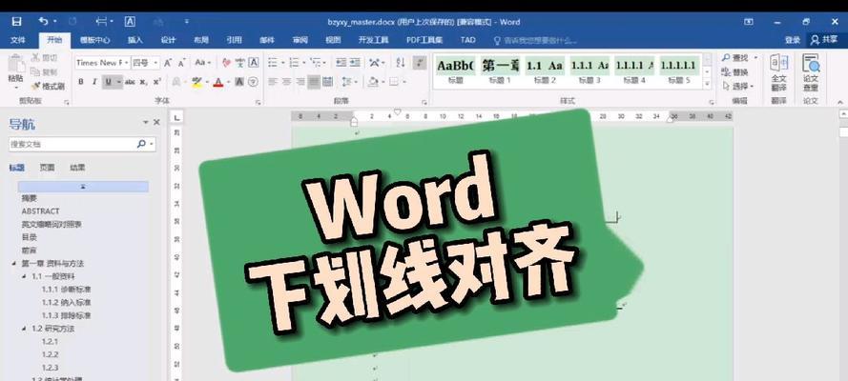Click the Save icon in quick access toolbar
This screenshot has width=848, height=381.
pos(17,22)
